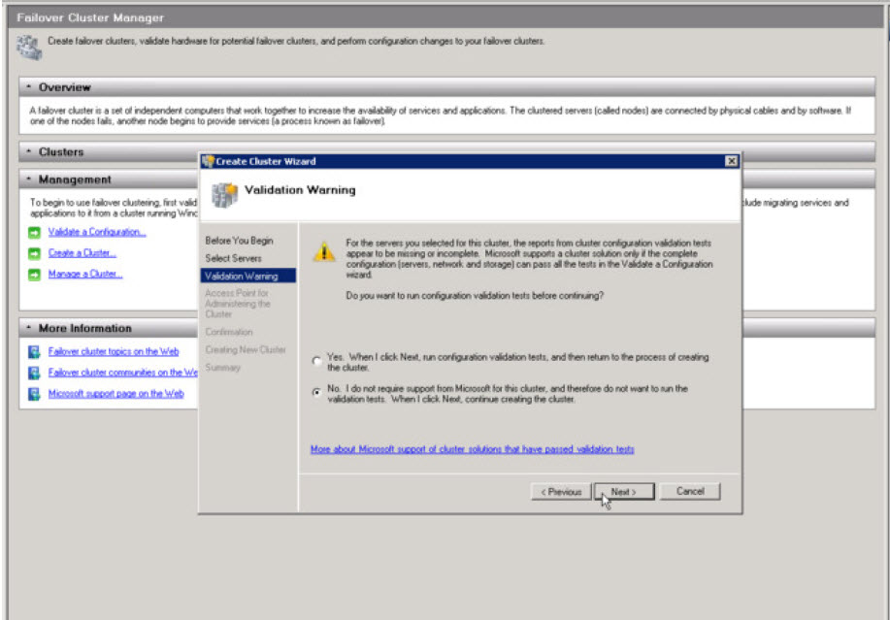
Task: Click the Create Cluster Wizard title bar icon
Action: 208,161
